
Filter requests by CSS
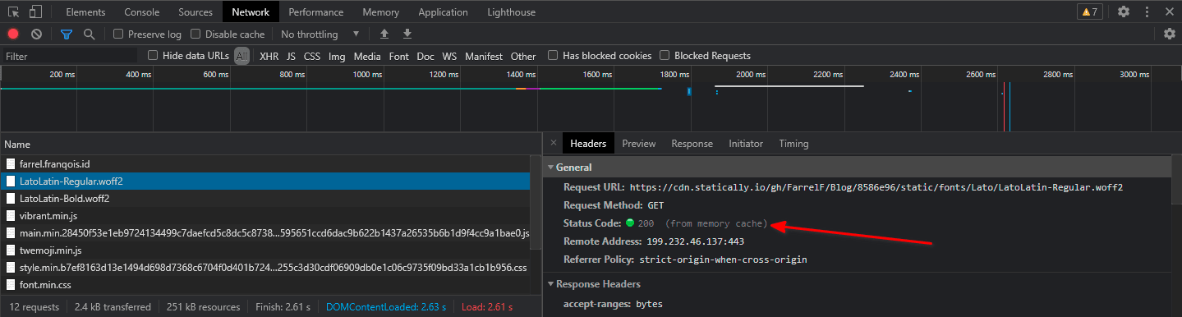(312, 56)
